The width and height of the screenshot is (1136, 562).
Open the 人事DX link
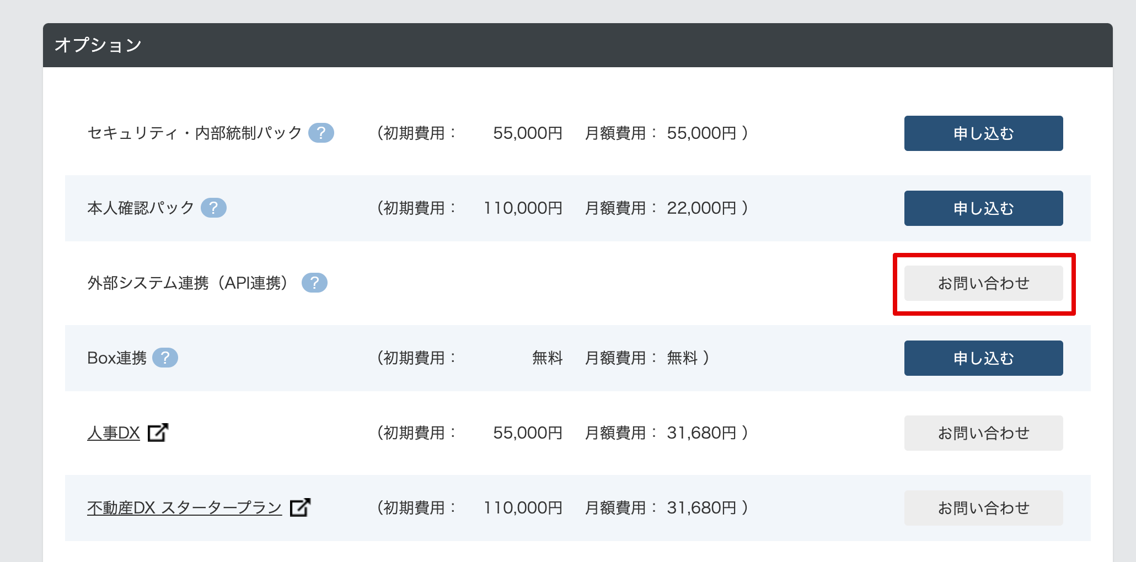pos(114,433)
